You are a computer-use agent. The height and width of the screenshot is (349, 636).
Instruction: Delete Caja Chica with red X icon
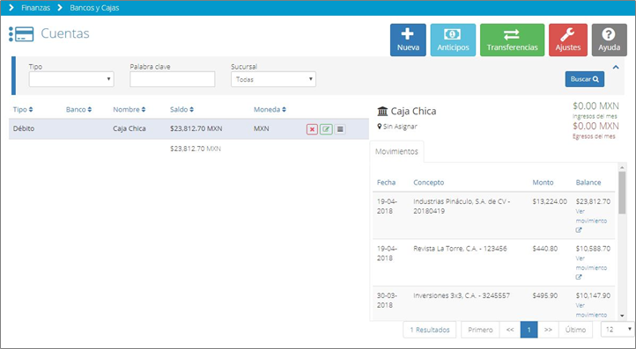click(x=312, y=129)
